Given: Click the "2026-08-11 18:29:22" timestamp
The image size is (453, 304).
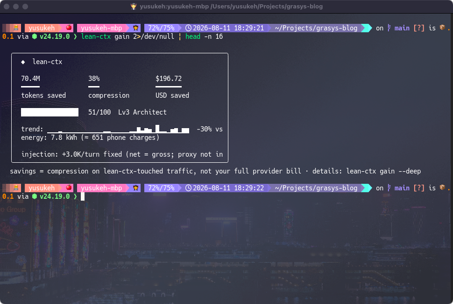Looking at the screenshot, I should pos(228,188).
